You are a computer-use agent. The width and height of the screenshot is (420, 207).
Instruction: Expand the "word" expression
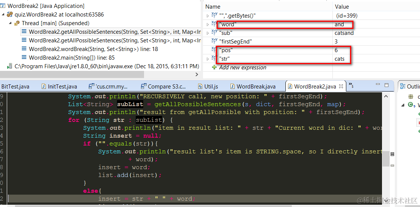tap(208, 25)
